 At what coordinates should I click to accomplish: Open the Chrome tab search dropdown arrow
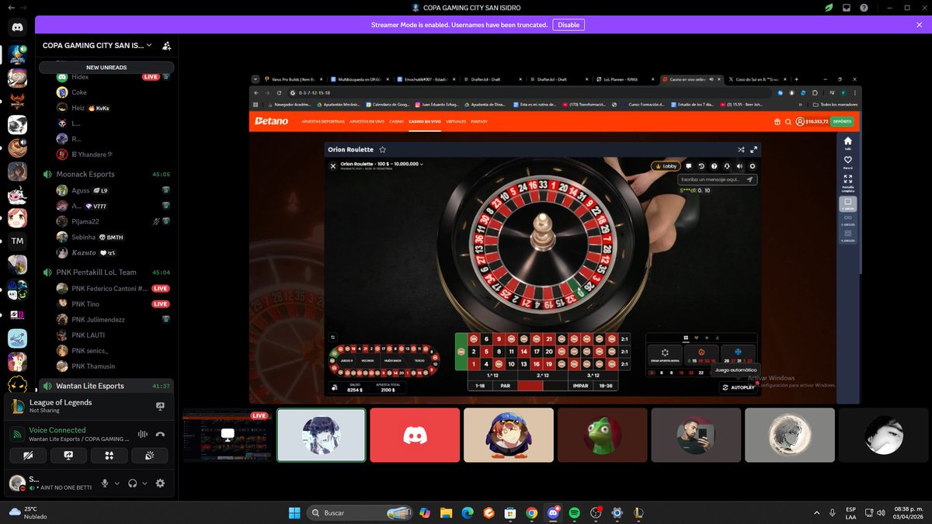pyautogui.click(x=257, y=79)
